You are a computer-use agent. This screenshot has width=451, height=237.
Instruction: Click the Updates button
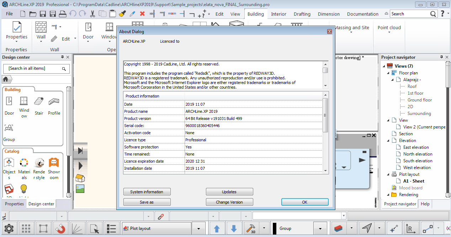tap(229, 192)
